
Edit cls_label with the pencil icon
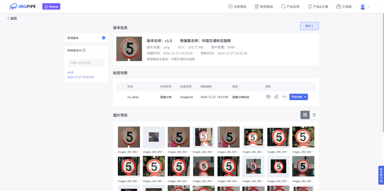[x=276, y=97]
